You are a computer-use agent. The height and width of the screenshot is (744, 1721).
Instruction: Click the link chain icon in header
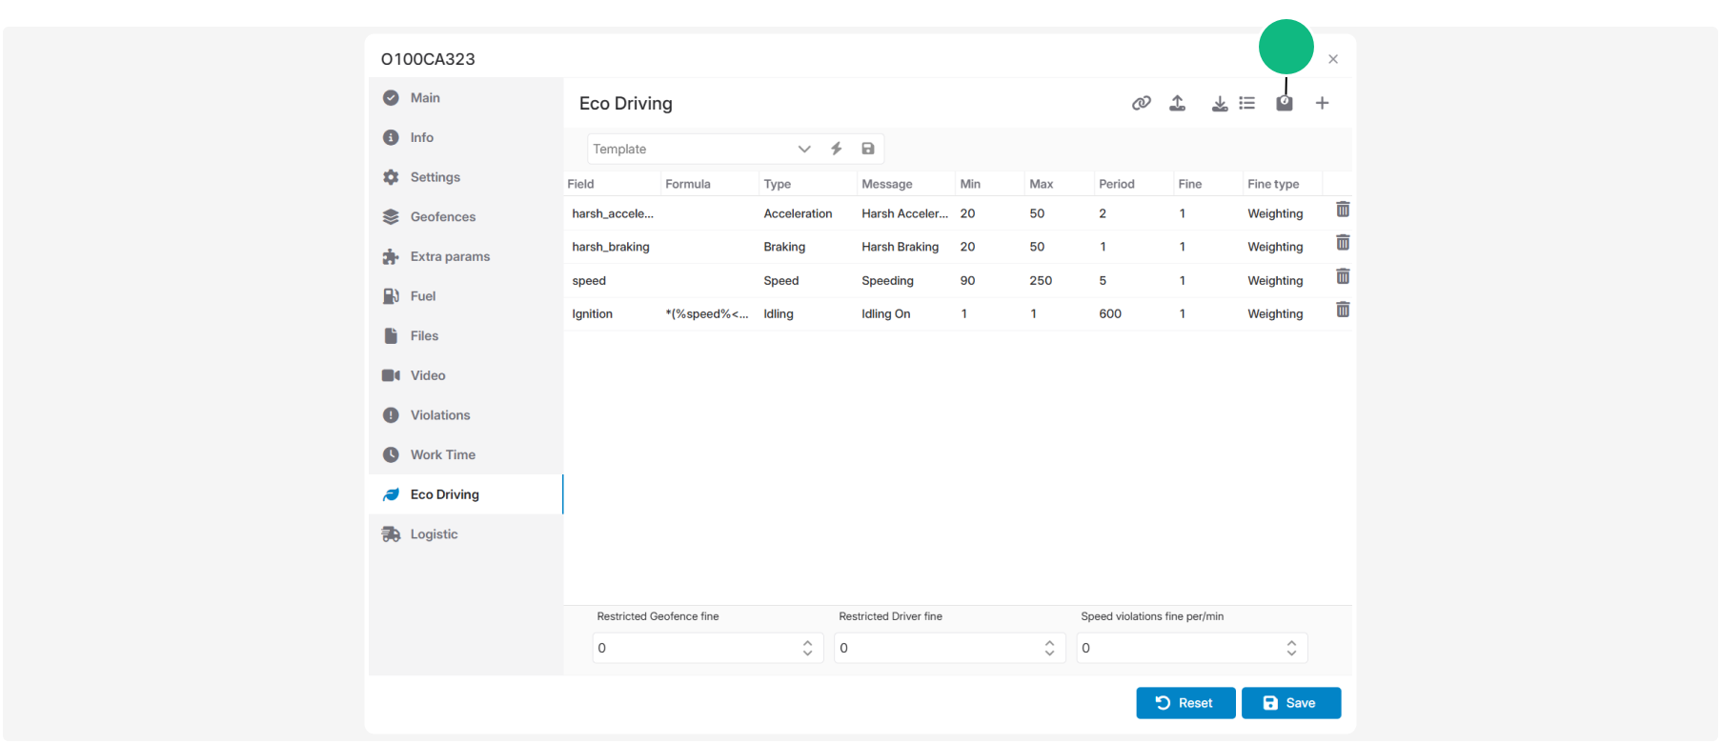(1141, 103)
